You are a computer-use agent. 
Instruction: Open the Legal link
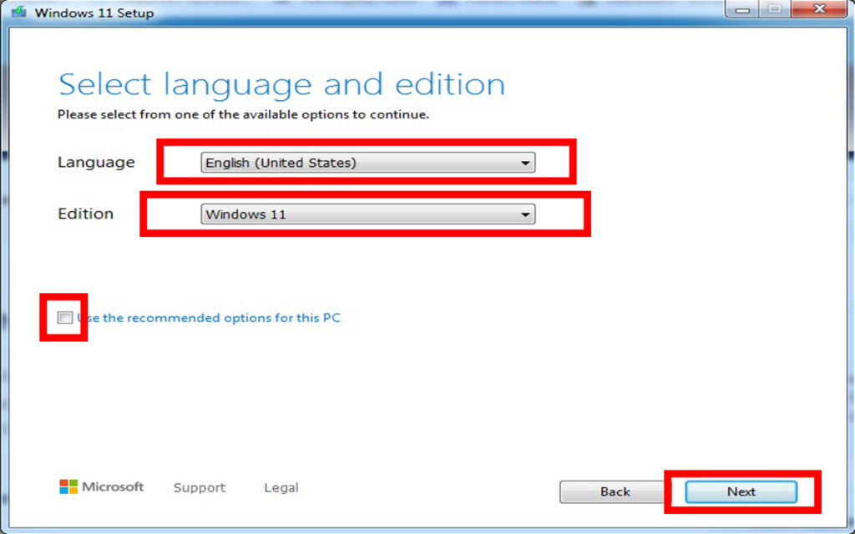[281, 487]
